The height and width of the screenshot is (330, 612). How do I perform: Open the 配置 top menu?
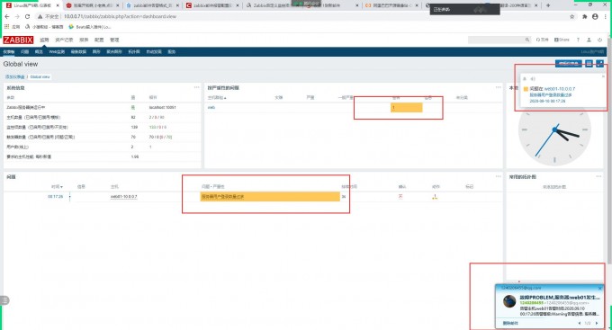(x=99, y=40)
